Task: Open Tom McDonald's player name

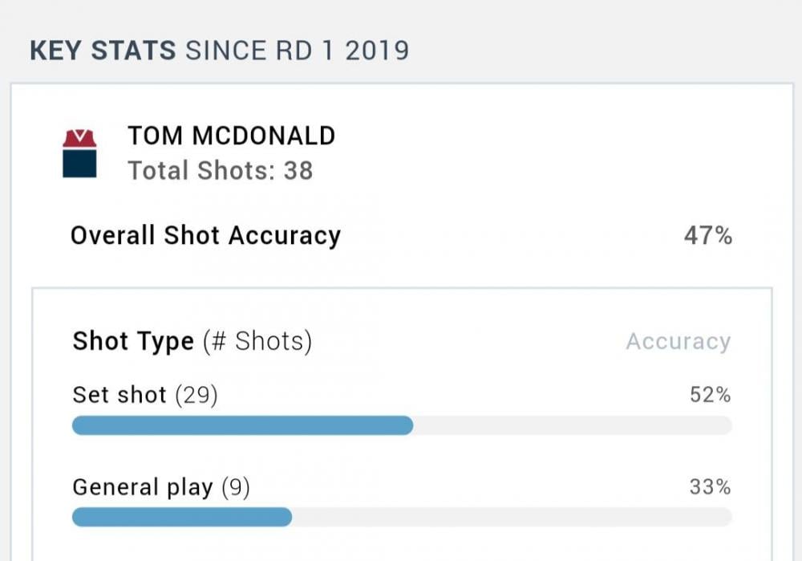Action: point(231,136)
